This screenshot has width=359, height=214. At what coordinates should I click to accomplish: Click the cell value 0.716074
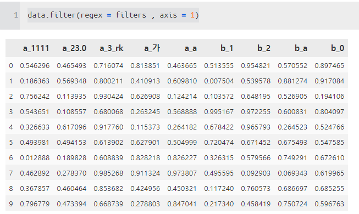click(x=108, y=66)
